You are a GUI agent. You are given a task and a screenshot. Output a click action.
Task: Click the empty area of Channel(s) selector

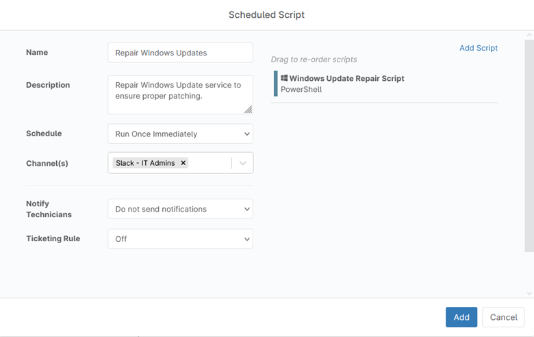209,163
